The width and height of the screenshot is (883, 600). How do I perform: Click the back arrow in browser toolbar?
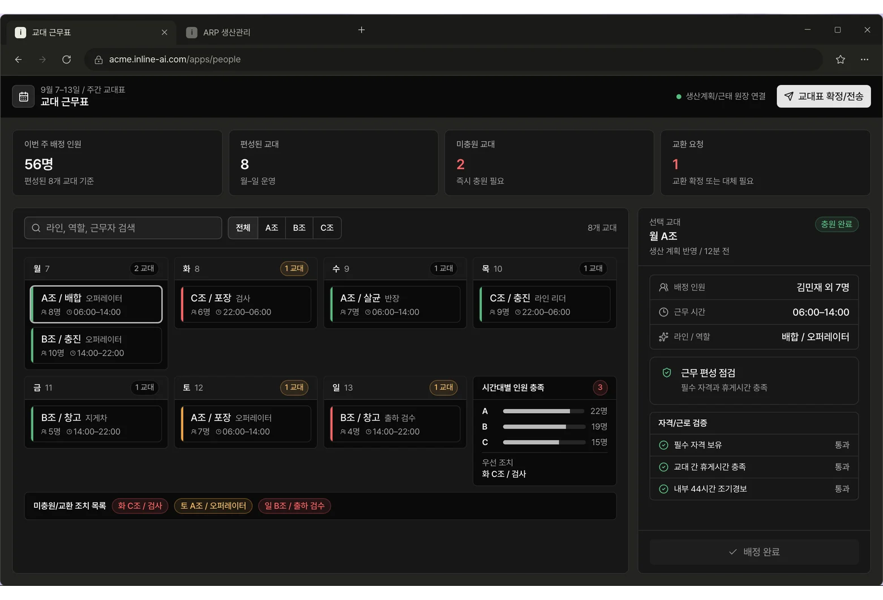18,59
